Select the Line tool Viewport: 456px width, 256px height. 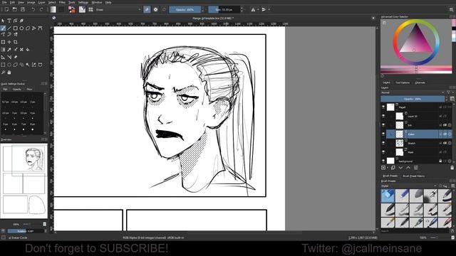click(9, 28)
